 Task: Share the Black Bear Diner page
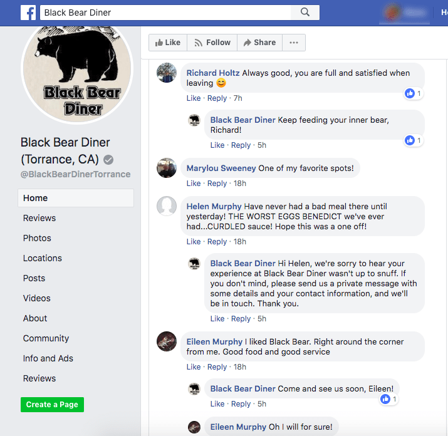pyautogui.click(x=259, y=43)
